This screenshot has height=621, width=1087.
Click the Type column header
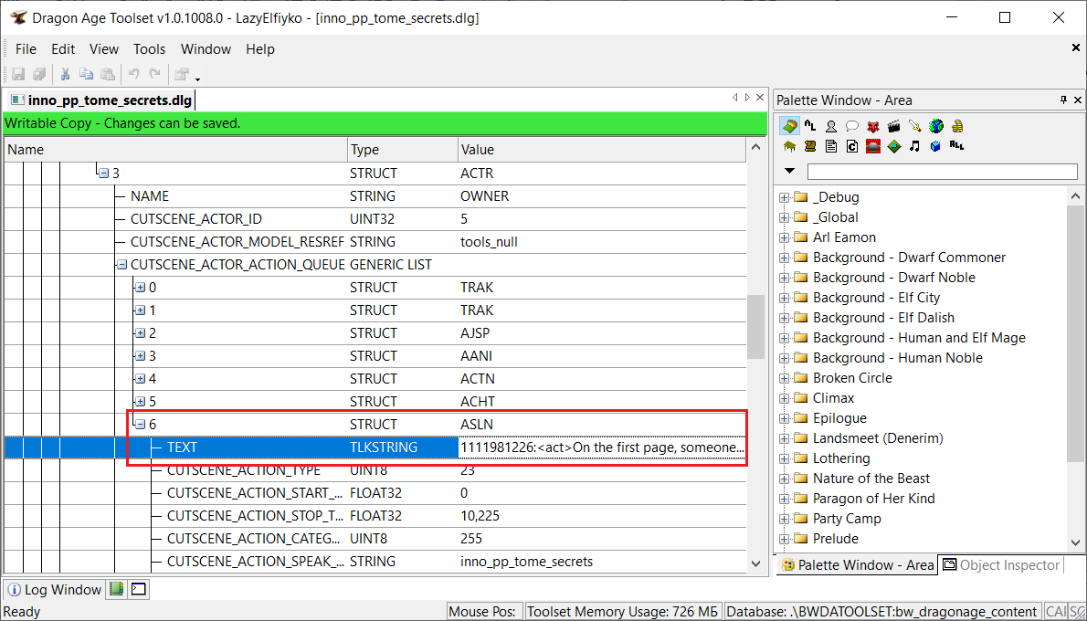point(403,150)
